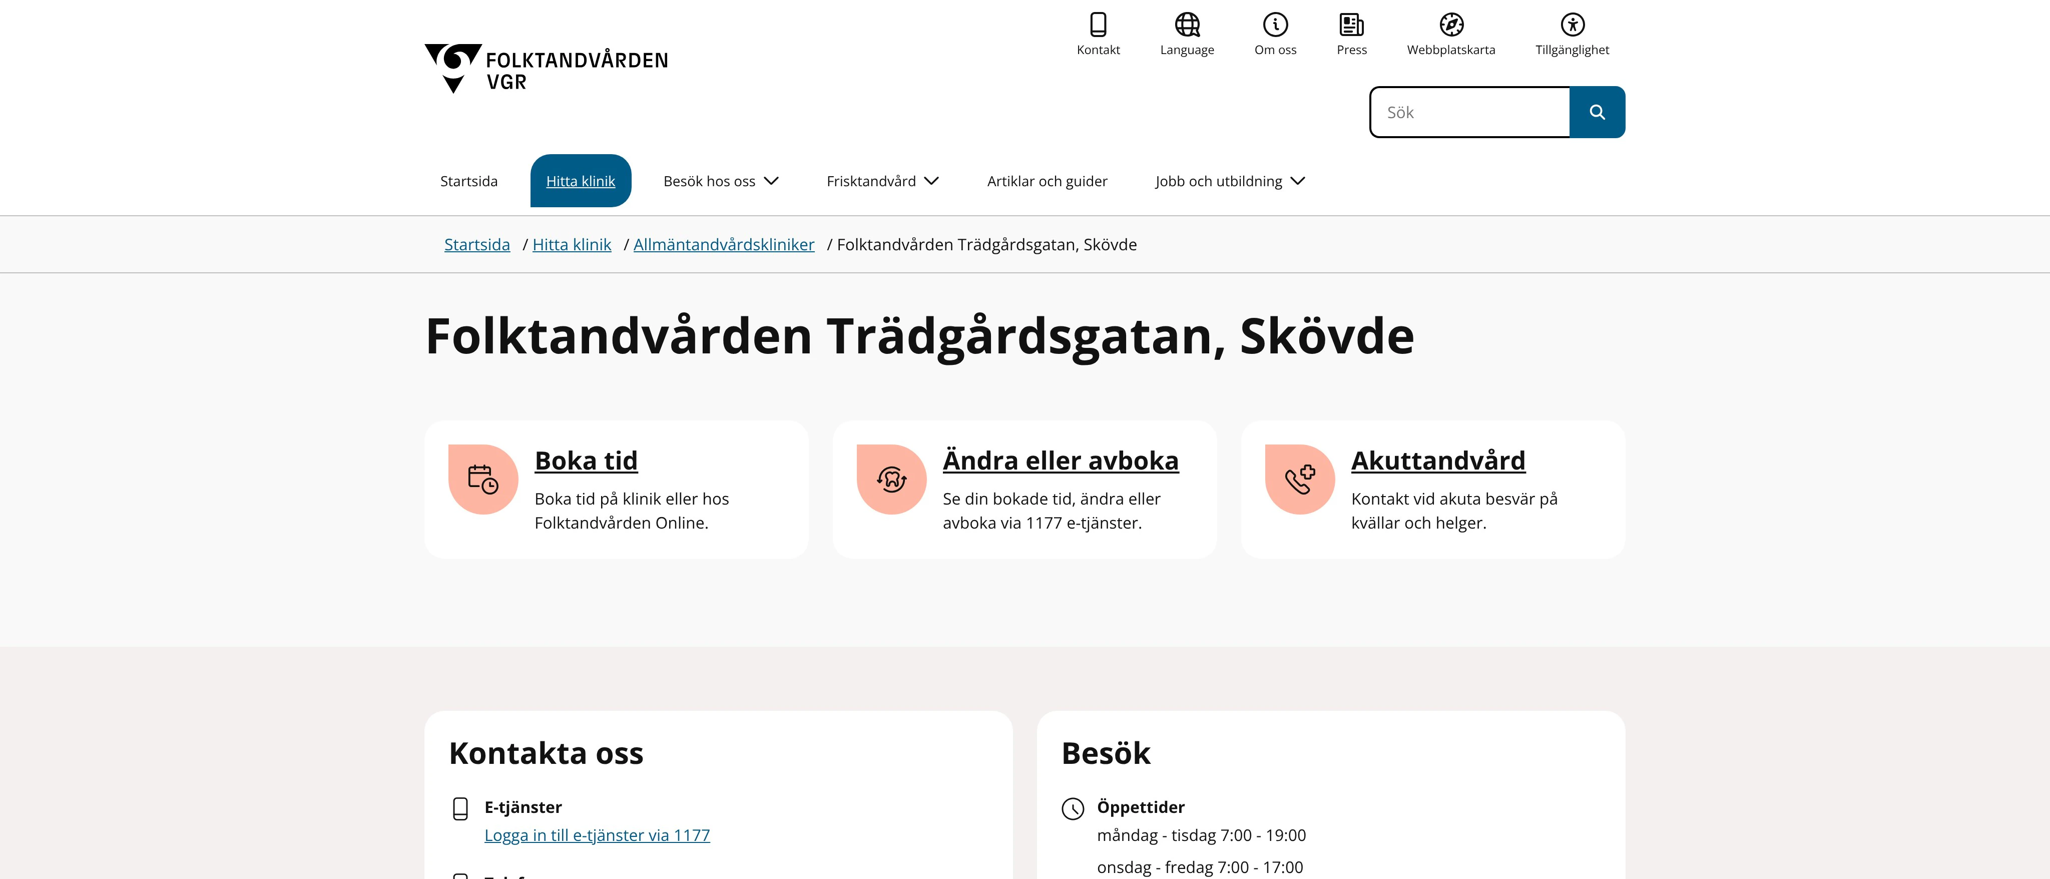Expand the Jobb och utbildning chevron
This screenshot has width=2050, height=879.
(1298, 182)
